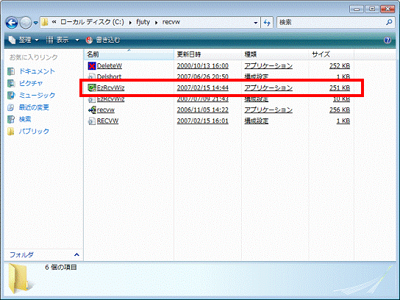Refresh the folder view

tap(267, 23)
